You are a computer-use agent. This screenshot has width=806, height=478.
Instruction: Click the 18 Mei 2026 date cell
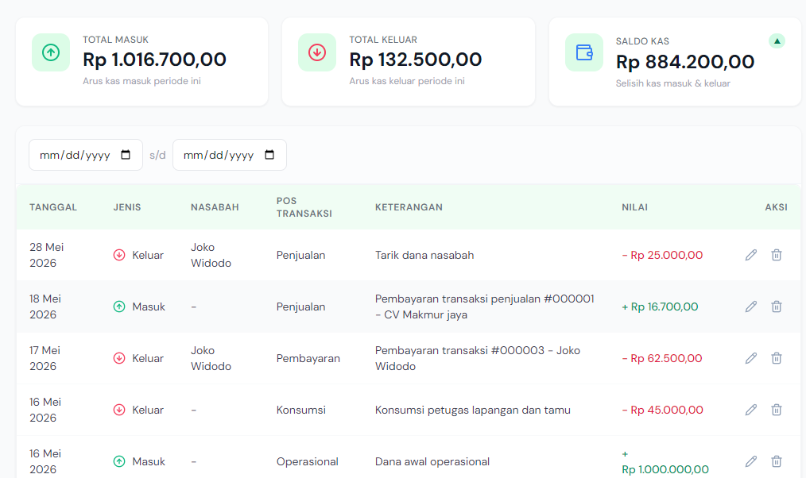click(45, 306)
